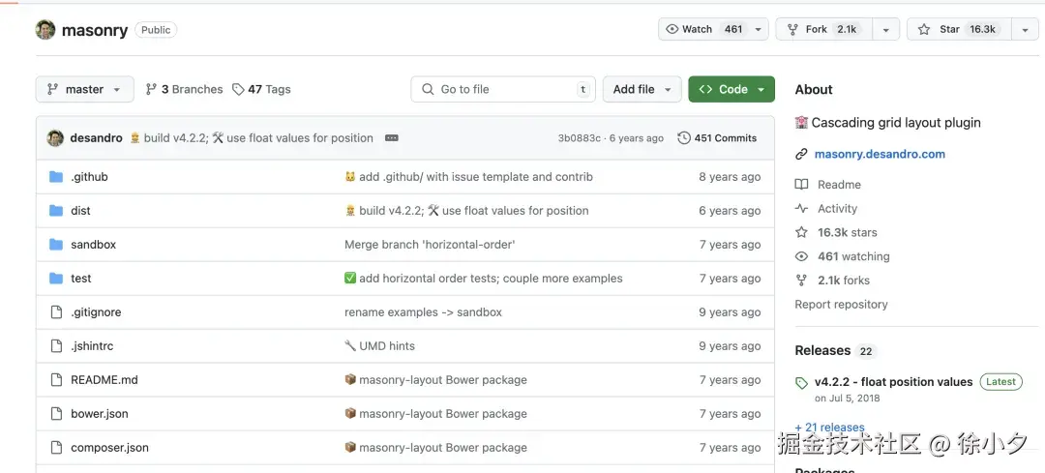Open commit 'add .github/ with issue template and contrib'

(468, 177)
